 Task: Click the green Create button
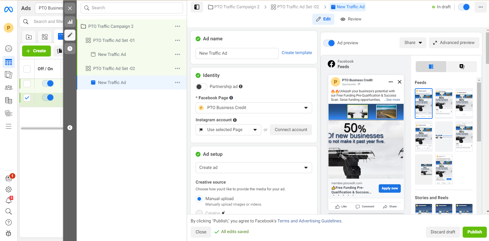click(x=36, y=51)
